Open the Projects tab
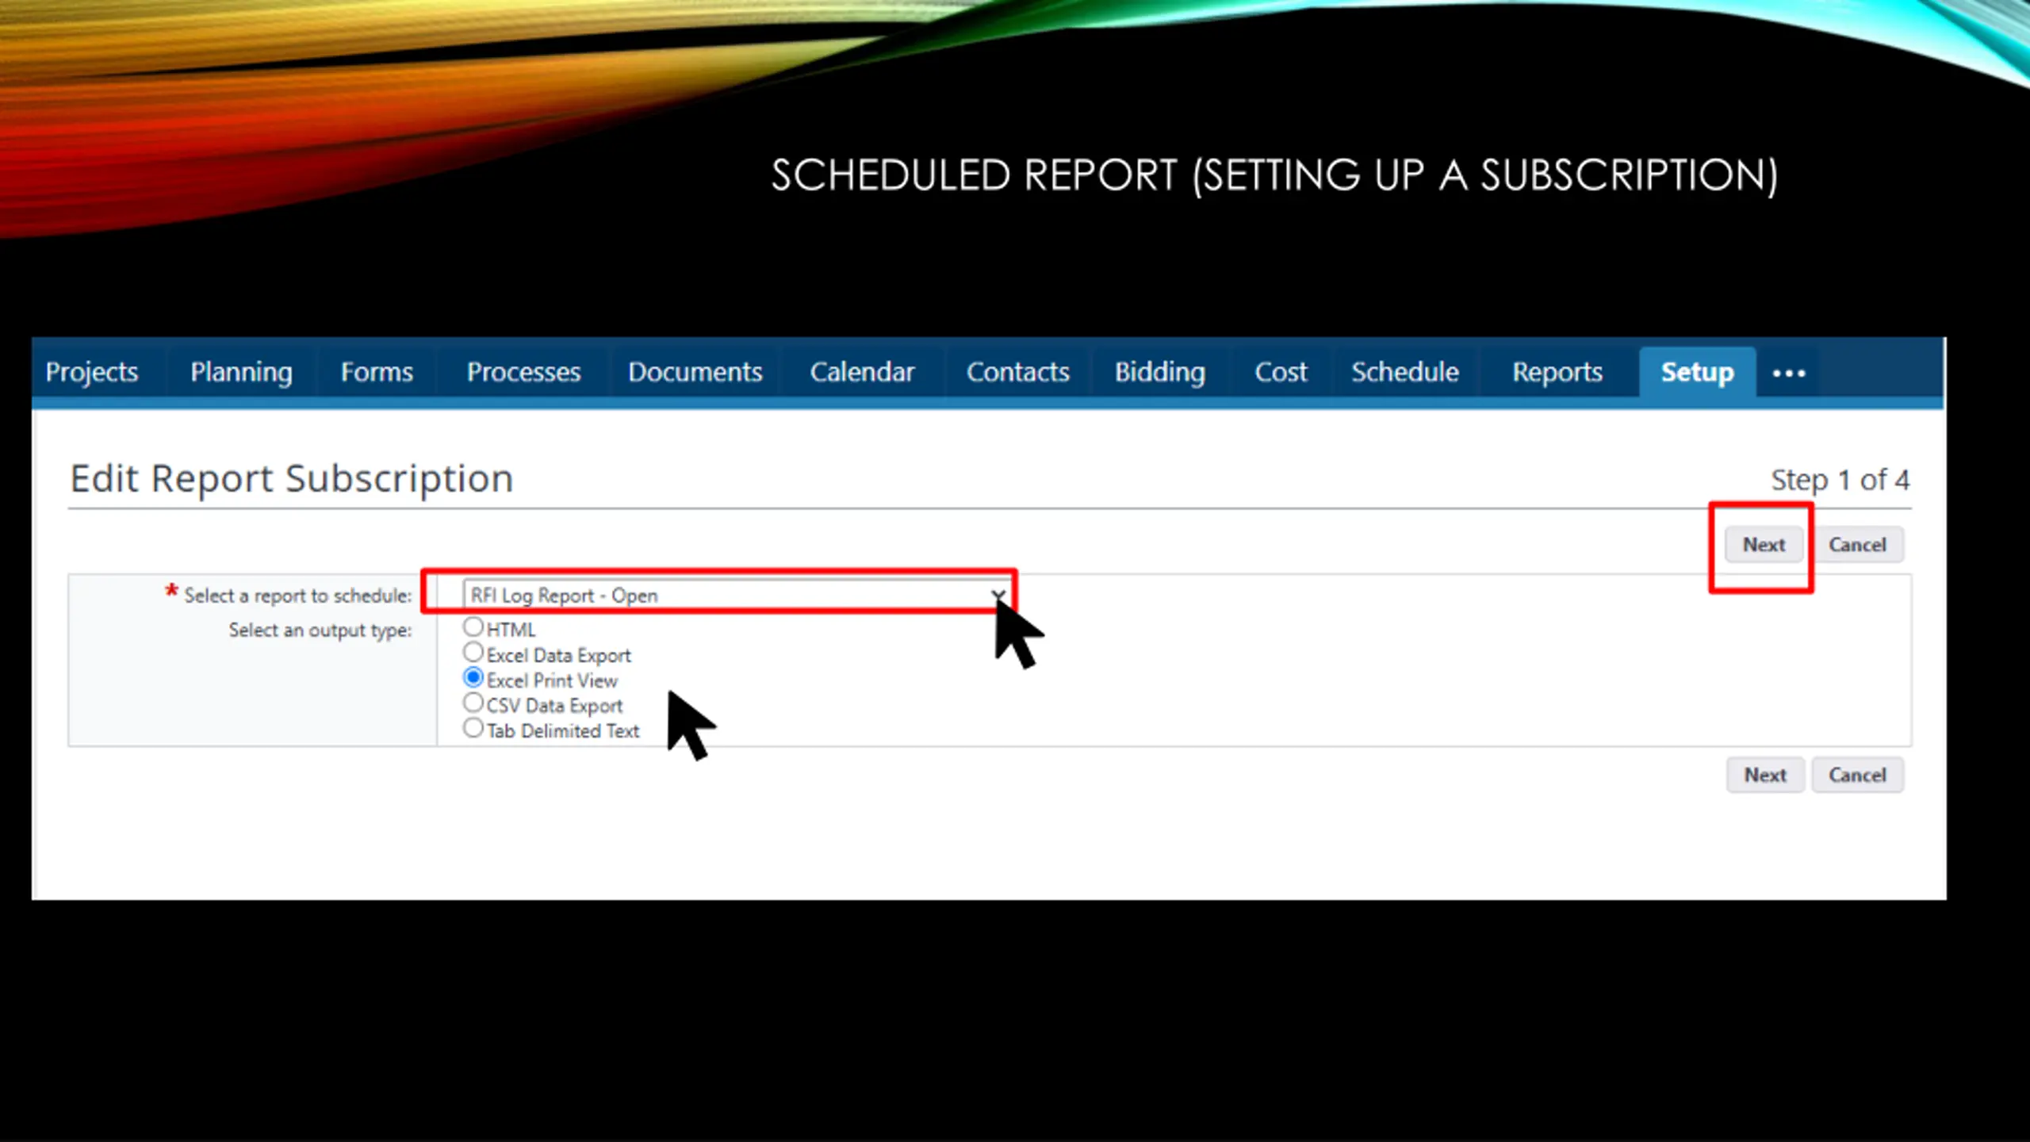This screenshot has width=2030, height=1142. click(x=92, y=373)
